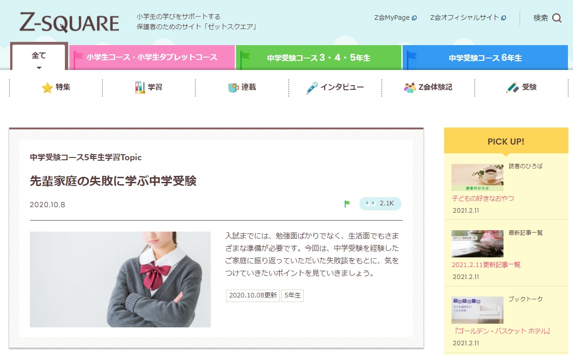Click the books icon beside 学習
Image resolution: width=573 pixels, height=355 pixels.
point(140,87)
